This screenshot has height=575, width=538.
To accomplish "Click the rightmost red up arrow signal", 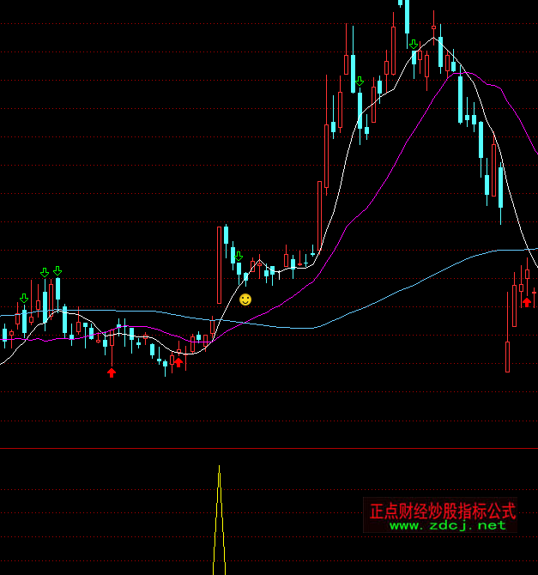I will click(x=526, y=300).
